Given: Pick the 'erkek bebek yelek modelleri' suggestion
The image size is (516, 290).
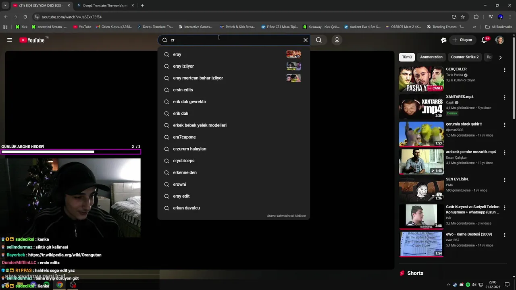Looking at the screenshot, I should pos(234,125).
